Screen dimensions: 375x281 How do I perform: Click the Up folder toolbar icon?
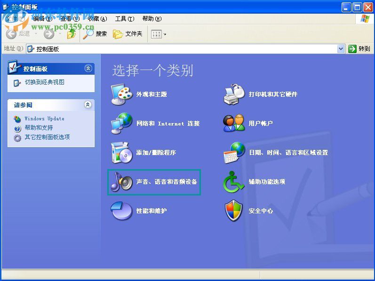(x=71, y=34)
